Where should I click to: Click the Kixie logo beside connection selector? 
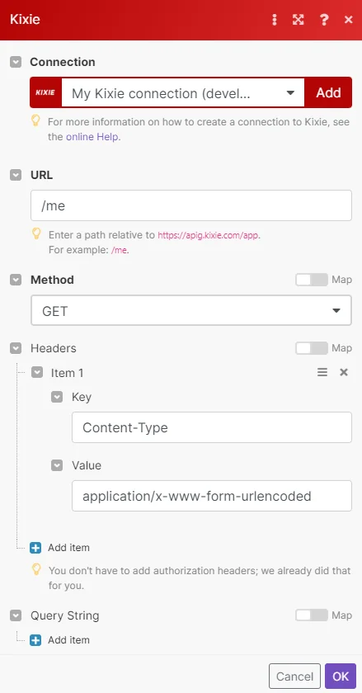pos(45,92)
